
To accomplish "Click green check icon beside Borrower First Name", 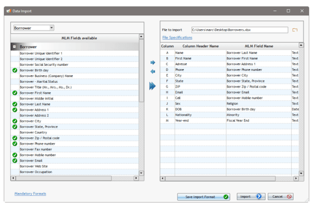I will (15, 93).
